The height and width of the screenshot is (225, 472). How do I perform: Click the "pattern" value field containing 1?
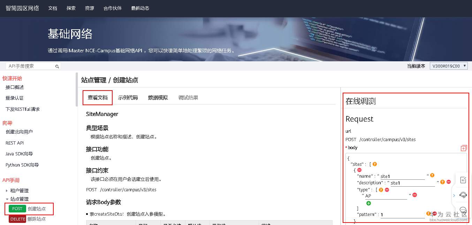[x=403, y=215]
